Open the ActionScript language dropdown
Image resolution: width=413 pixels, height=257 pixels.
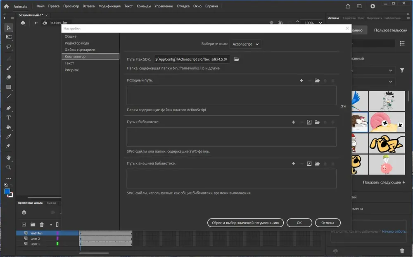coord(245,44)
